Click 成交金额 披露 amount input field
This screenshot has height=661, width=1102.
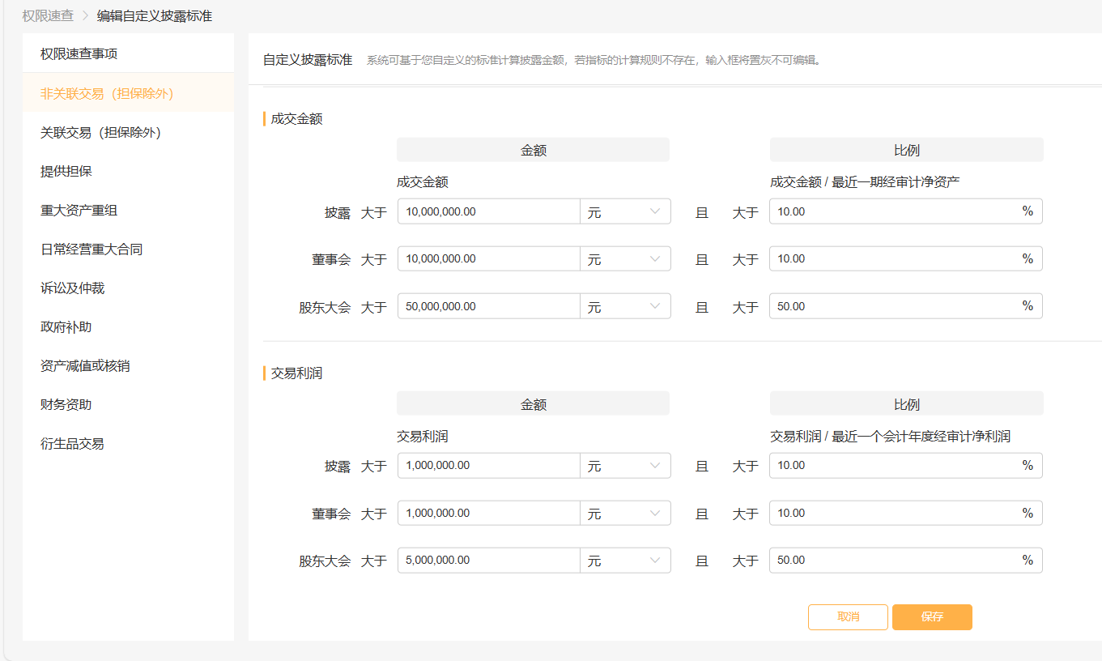(488, 212)
